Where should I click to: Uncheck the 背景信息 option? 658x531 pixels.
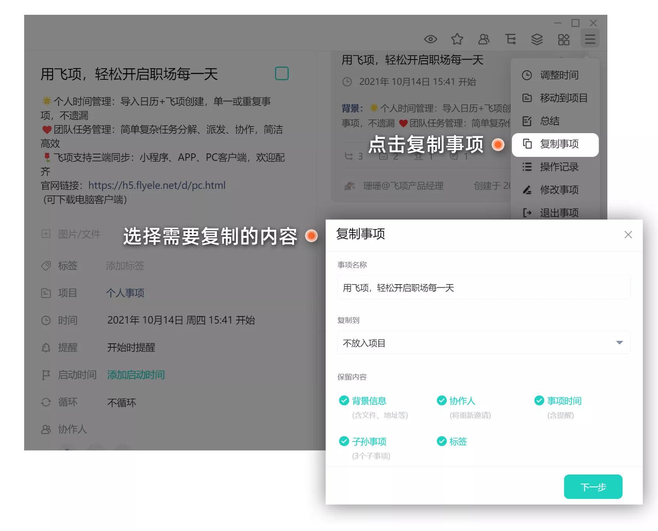(344, 401)
